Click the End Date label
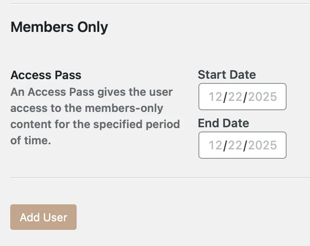The width and height of the screenshot is (310, 246). tap(223, 123)
